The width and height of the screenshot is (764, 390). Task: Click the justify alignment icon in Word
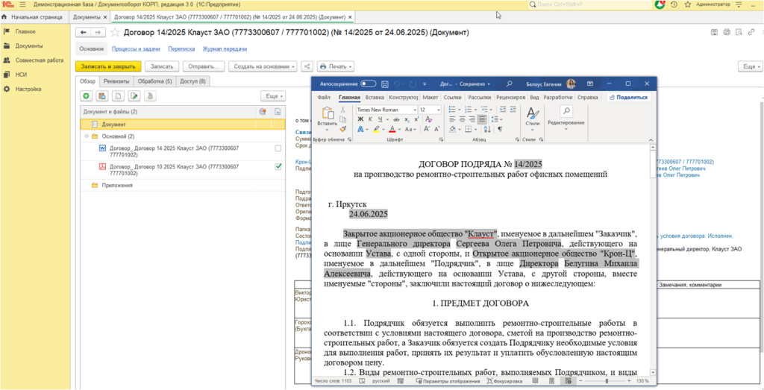pyautogui.click(x=482, y=119)
